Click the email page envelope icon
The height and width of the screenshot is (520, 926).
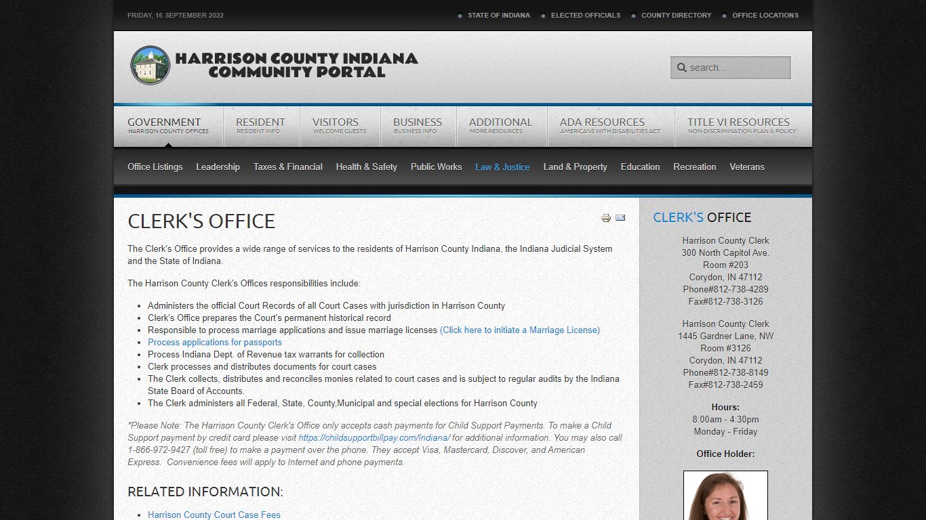pos(620,218)
